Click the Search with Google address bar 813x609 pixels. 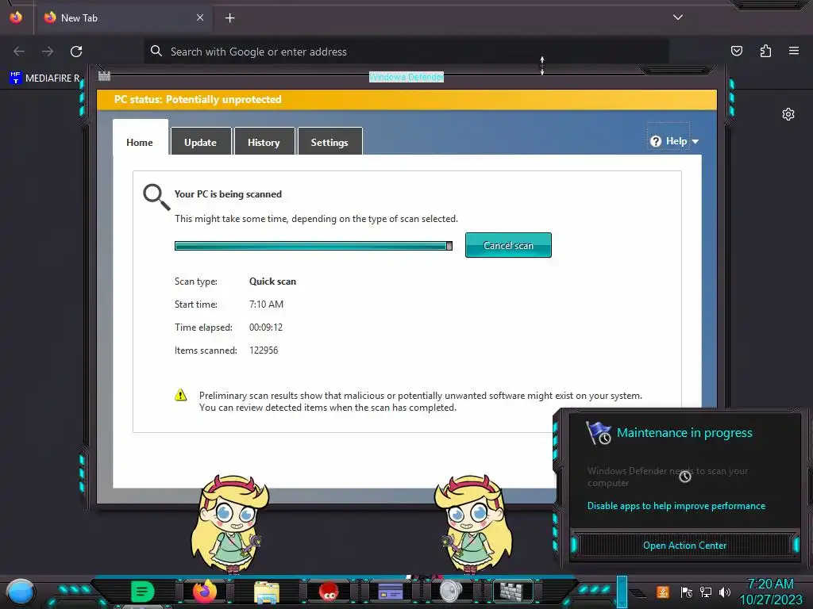406,52
